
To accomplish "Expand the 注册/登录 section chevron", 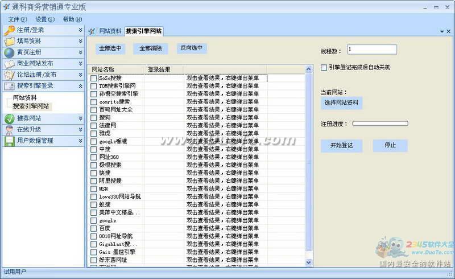I will pos(80,30).
